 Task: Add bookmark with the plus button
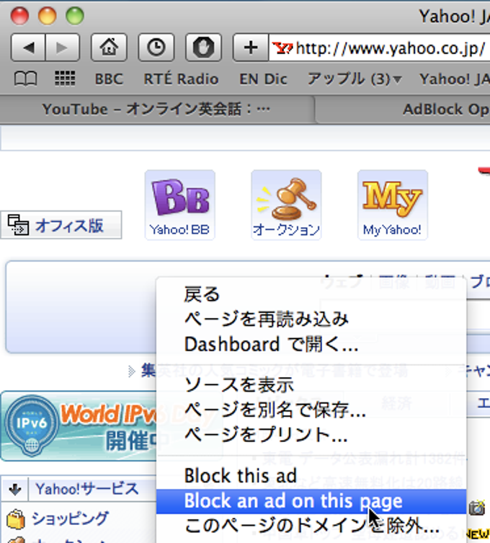[251, 48]
